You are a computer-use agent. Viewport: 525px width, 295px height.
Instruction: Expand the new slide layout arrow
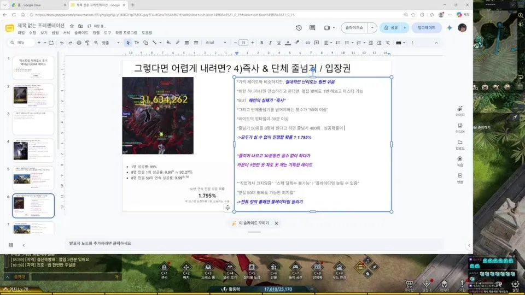pyautogui.click(x=45, y=43)
